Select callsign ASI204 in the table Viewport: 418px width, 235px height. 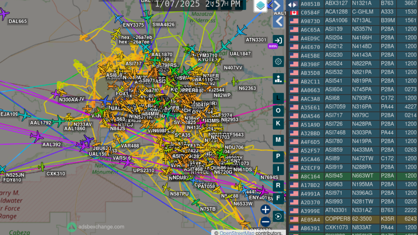tap(334, 38)
